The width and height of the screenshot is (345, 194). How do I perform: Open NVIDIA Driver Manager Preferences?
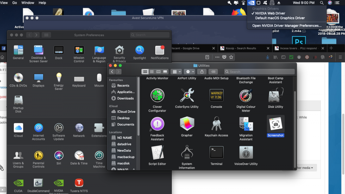[x=287, y=25]
